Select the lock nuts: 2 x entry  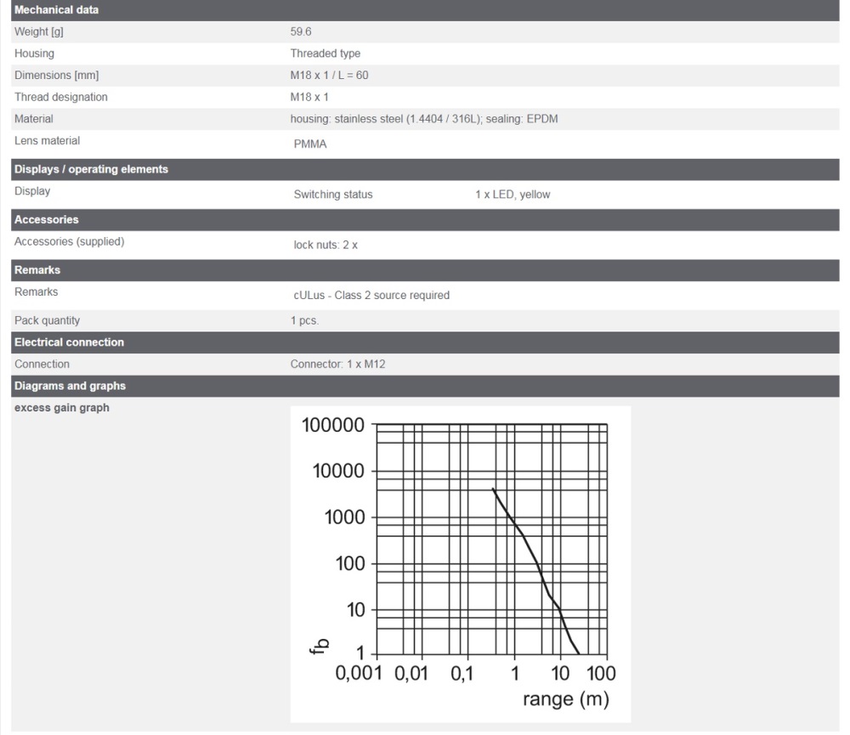(326, 245)
